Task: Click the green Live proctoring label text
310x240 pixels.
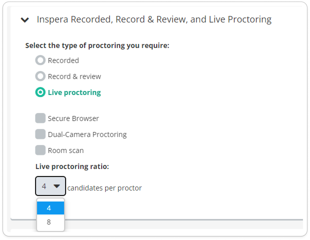Action: pyautogui.click(x=74, y=92)
